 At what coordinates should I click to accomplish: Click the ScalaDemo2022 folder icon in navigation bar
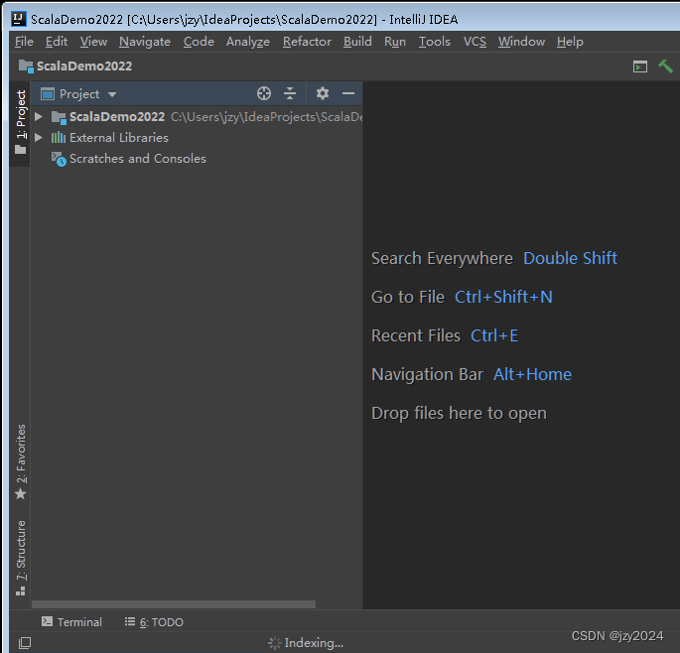26,66
